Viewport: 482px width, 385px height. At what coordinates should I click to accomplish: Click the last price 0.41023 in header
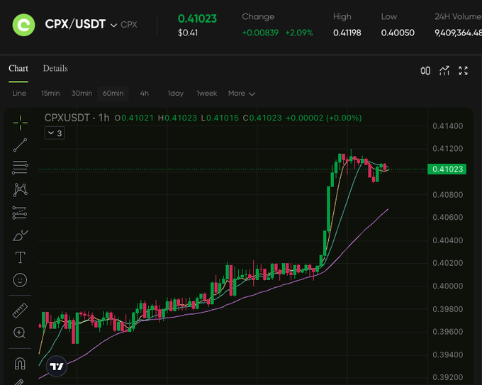(x=197, y=18)
